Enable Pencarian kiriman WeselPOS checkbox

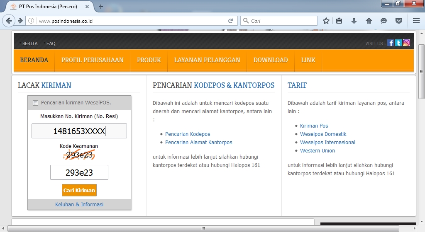pyautogui.click(x=35, y=103)
